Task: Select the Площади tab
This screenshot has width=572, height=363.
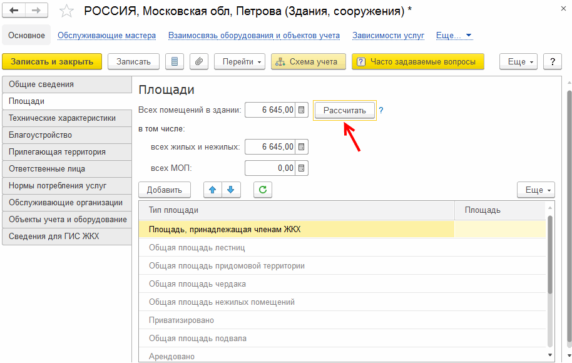Action: pyautogui.click(x=67, y=101)
